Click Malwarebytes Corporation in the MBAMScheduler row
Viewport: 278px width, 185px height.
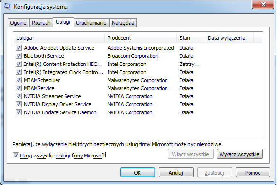[x=138, y=80]
